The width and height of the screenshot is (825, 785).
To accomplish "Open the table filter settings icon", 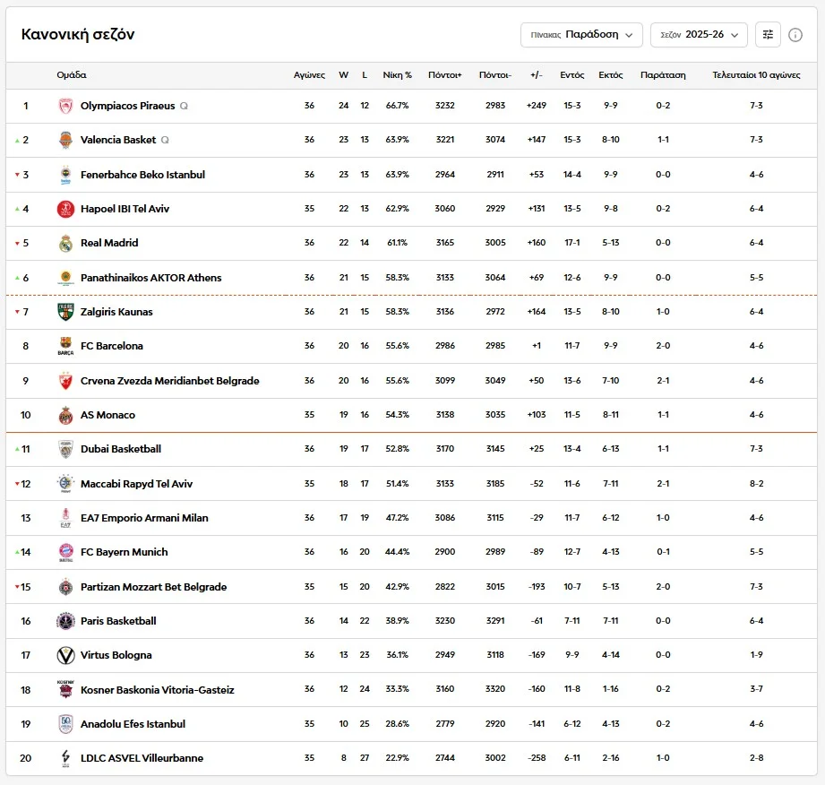I will click(x=768, y=34).
